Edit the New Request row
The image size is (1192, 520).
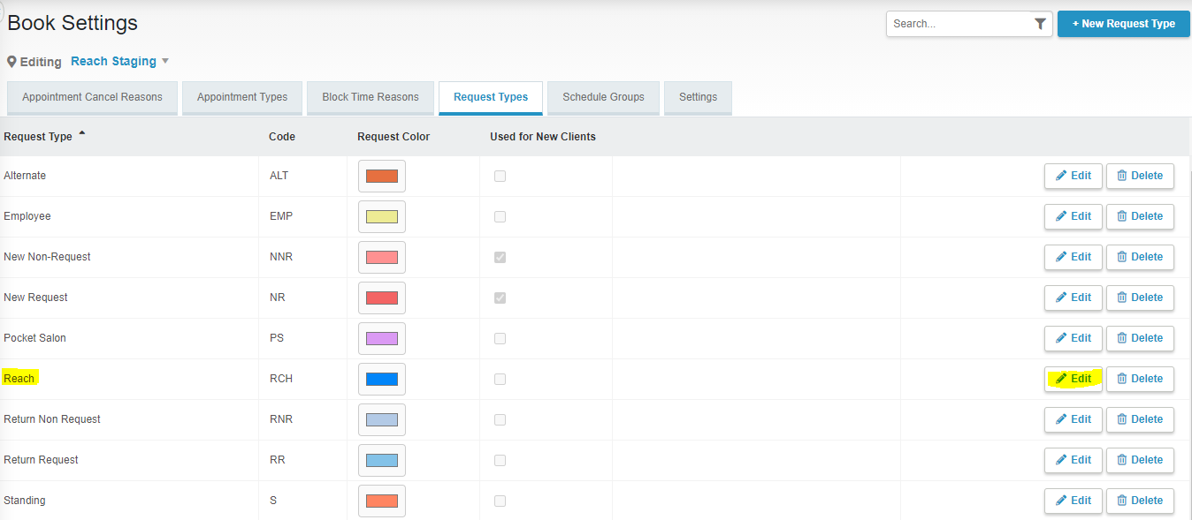1074,298
